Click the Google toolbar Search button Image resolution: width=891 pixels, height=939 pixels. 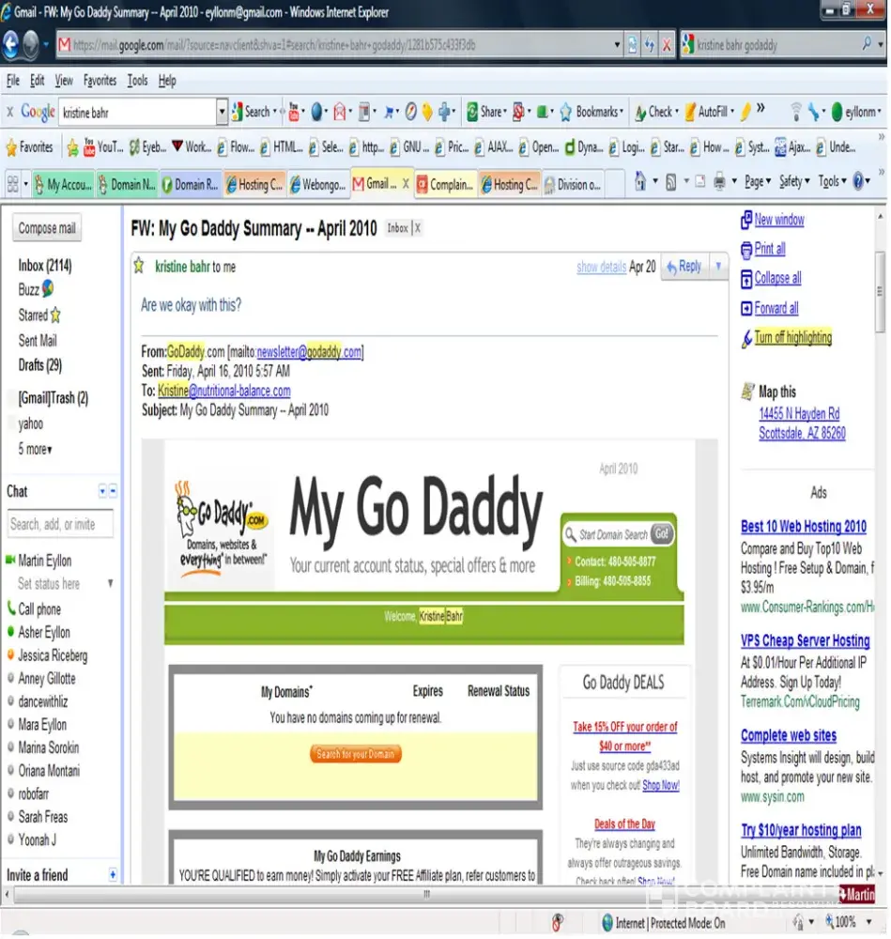[x=251, y=112]
